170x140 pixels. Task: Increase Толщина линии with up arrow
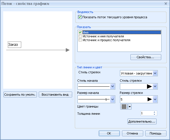(x=155, y=112)
